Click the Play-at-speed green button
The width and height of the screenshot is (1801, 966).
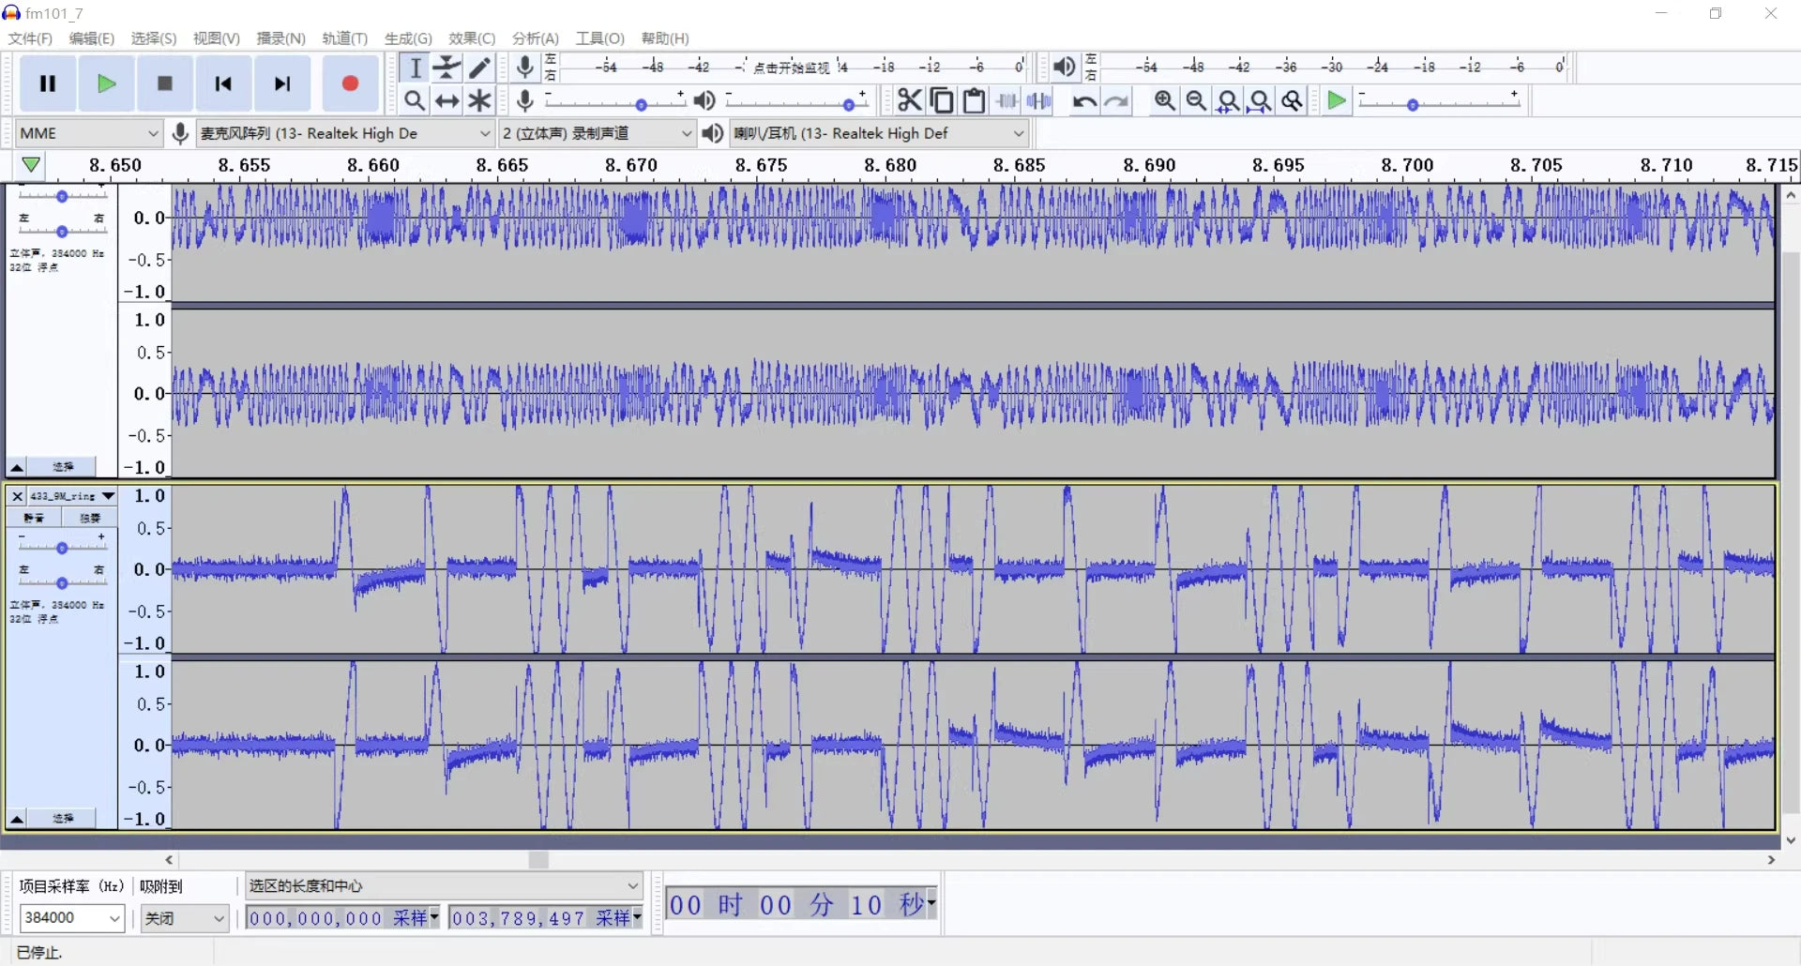[1337, 100]
